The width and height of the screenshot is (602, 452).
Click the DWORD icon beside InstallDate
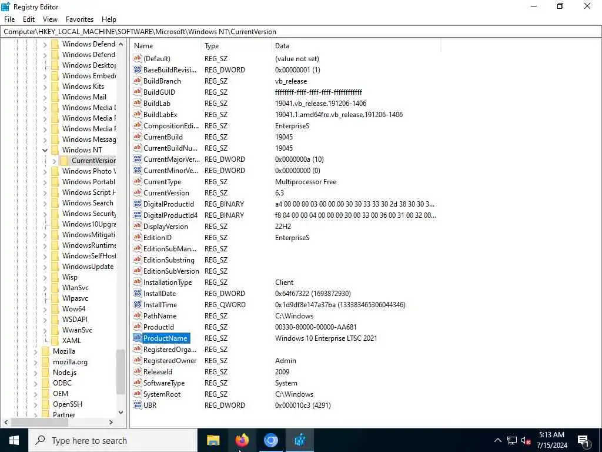click(138, 293)
